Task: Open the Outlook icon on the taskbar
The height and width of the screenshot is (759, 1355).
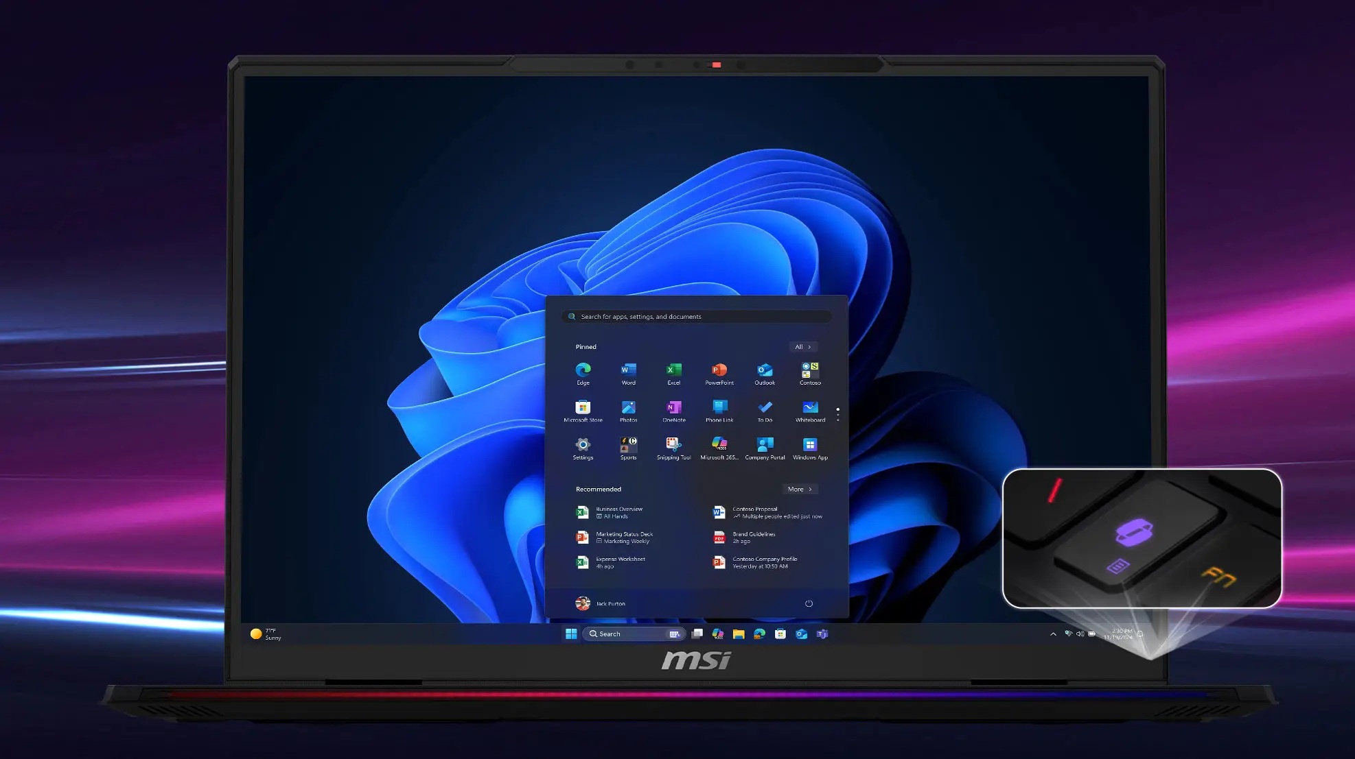Action: pos(801,634)
